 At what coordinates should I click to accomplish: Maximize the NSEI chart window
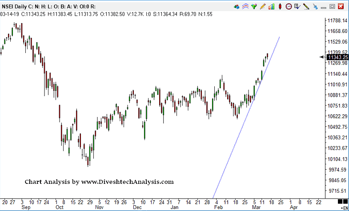coord(332,7)
